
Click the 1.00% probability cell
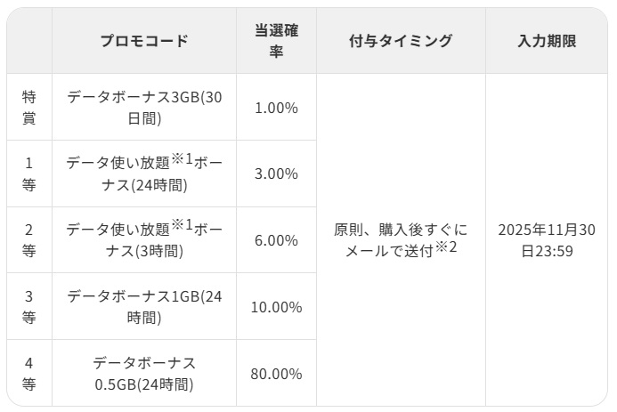(x=276, y=107)
